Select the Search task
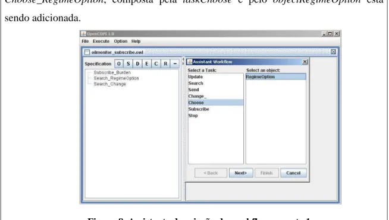This screenshot has height=220, width=389. (x=215, y=83)
